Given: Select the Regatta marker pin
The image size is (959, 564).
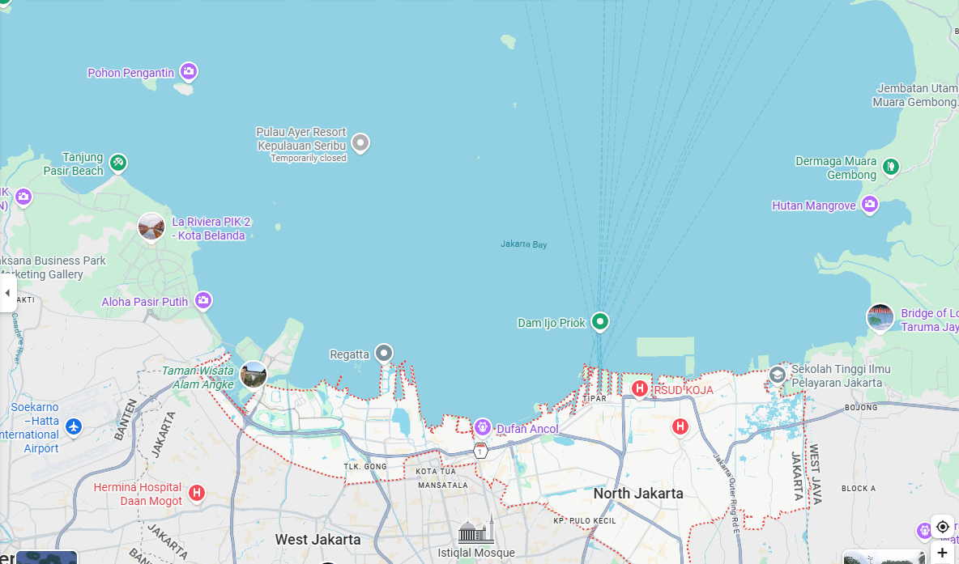Looking at the screenshot, I should pos(383,353).
